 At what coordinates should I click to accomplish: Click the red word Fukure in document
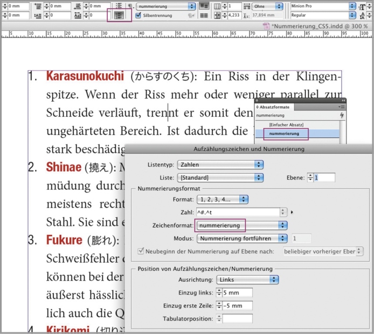tap(64, 240)
